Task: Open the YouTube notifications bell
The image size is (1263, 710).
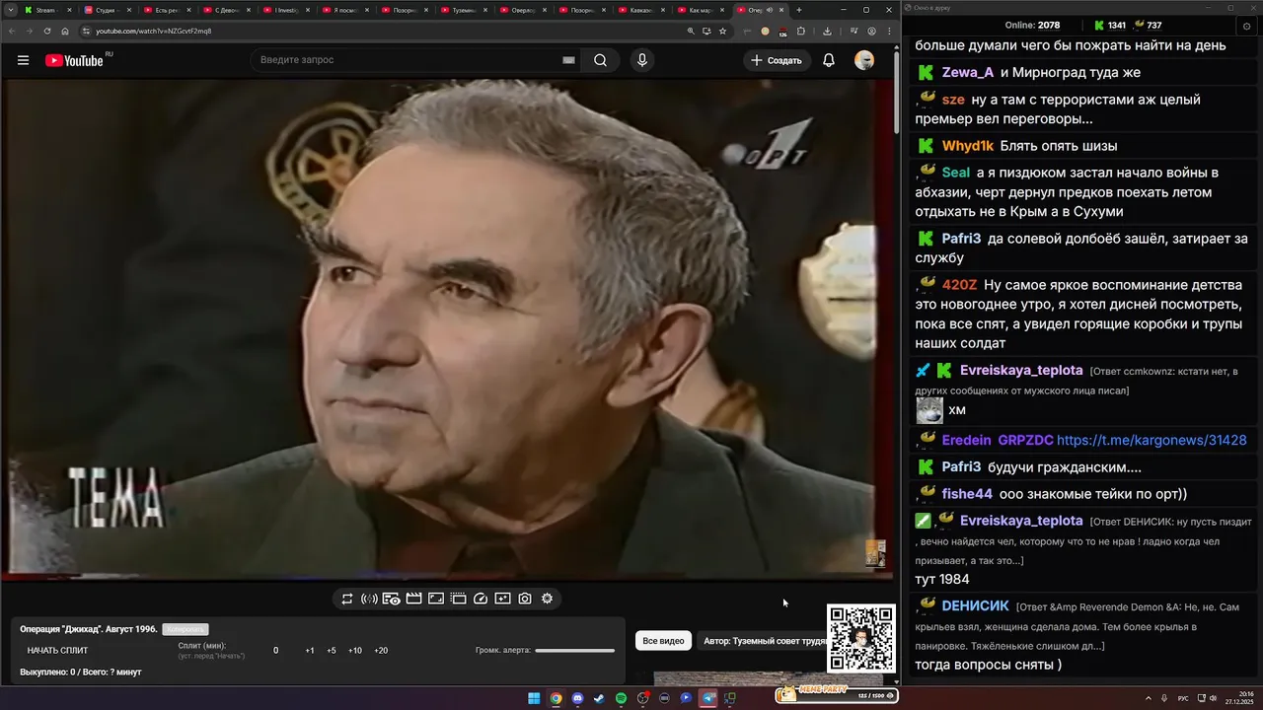Action: click(x=829, y=60)
